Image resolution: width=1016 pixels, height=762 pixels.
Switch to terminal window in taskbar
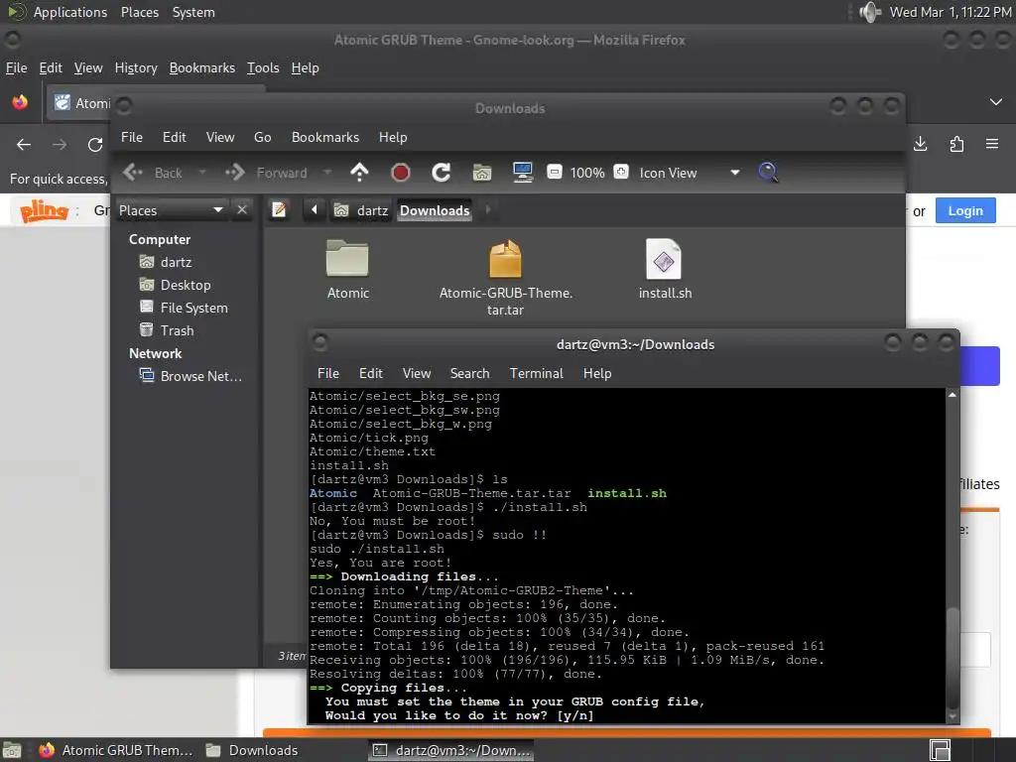452,750
